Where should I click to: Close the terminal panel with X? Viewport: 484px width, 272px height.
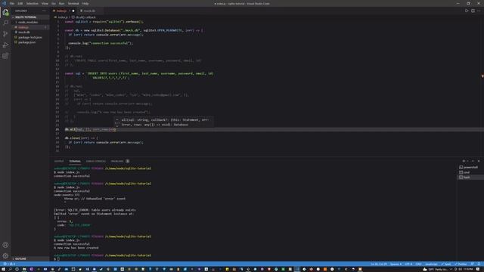click(479, 161)
